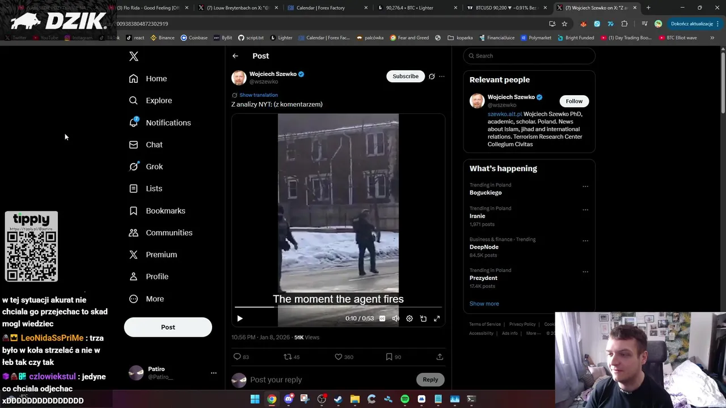The image size is (726, 408).
Task: Open Grok from the X sidebar
Action: point(146,167)
